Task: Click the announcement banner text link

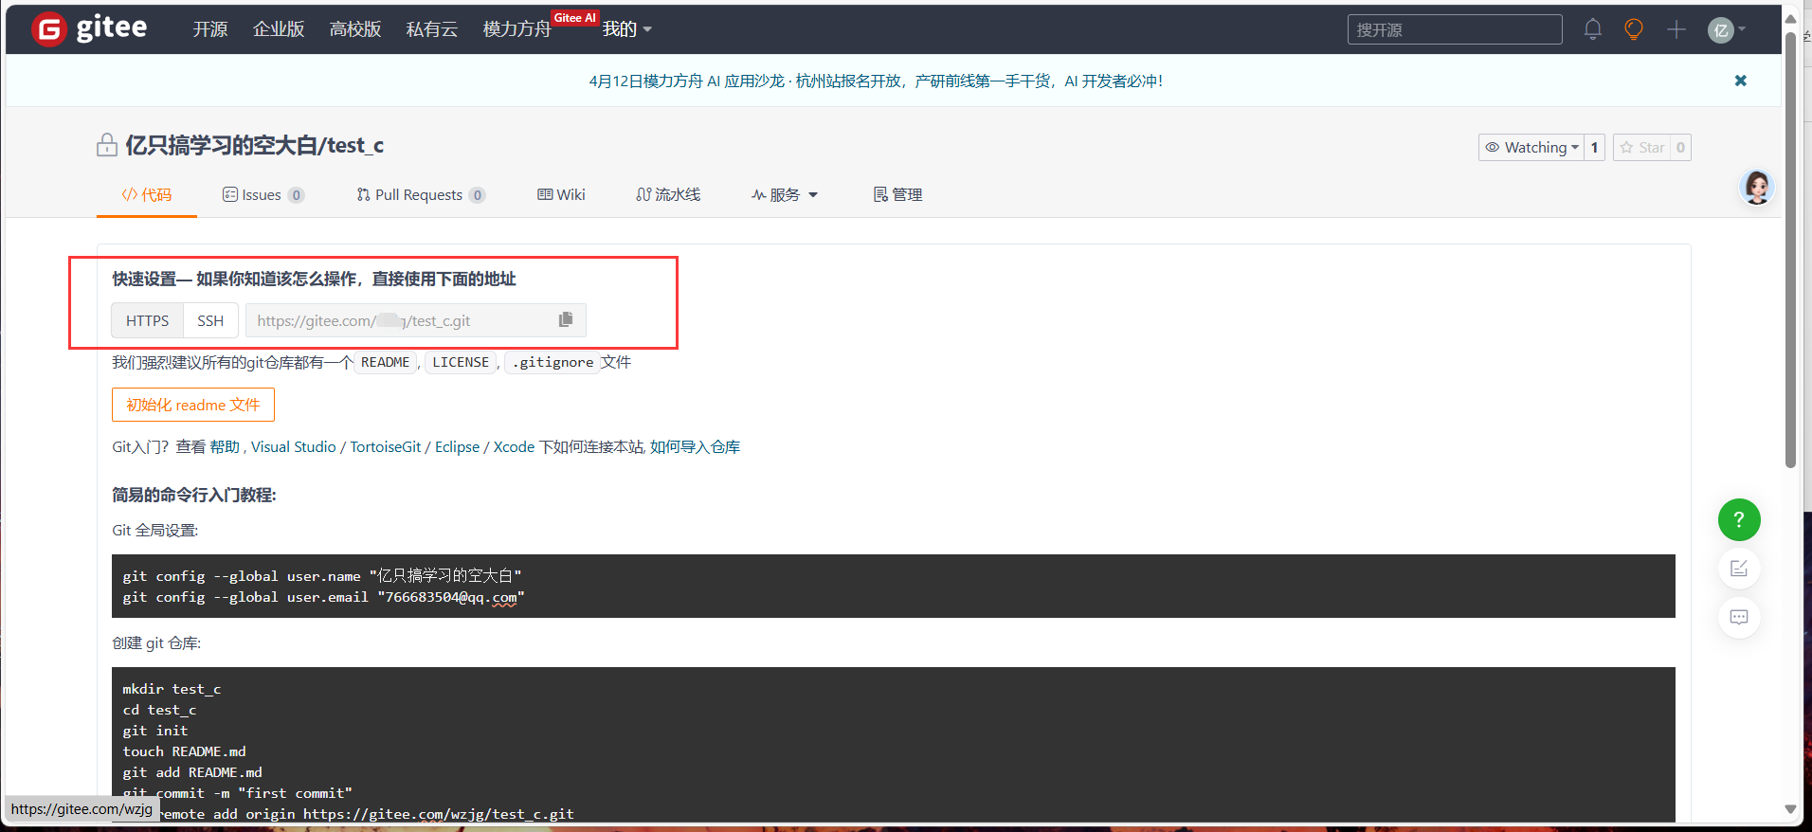Action: (876, 81)
